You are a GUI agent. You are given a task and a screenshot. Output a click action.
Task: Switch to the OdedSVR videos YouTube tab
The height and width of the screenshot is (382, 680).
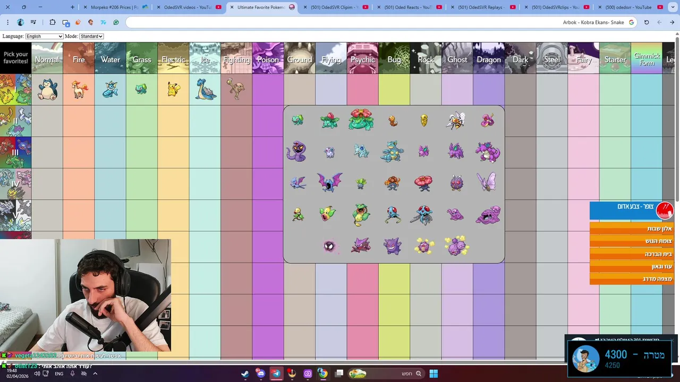[189, 7]
